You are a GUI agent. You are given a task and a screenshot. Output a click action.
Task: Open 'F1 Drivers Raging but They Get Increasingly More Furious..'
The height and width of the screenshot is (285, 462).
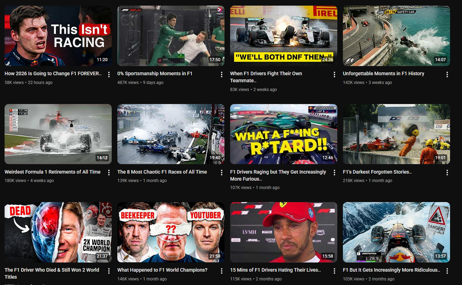pos(278,175)
